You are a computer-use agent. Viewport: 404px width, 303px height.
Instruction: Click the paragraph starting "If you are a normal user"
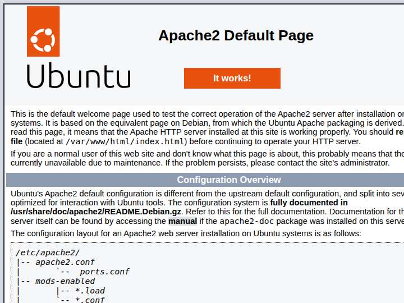click(x=208, y=158)
